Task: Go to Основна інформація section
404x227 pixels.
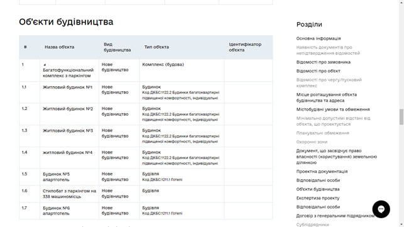Action: click(318, 38)
